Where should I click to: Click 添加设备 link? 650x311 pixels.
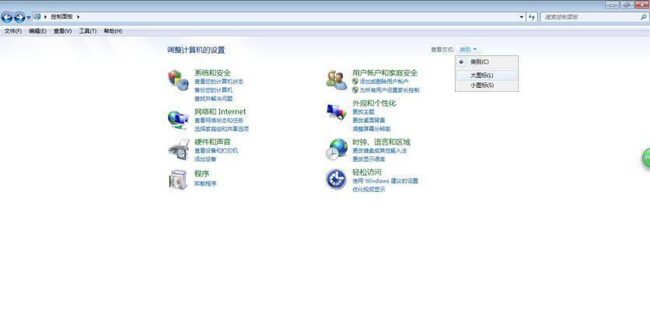pos(205,159)
